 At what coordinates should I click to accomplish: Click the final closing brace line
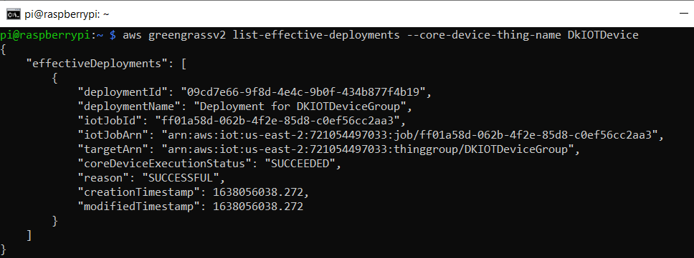[4, 248]
